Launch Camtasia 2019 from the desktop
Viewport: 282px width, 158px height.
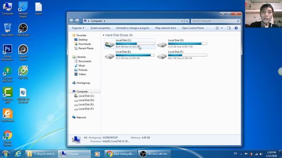coord(7,95)
